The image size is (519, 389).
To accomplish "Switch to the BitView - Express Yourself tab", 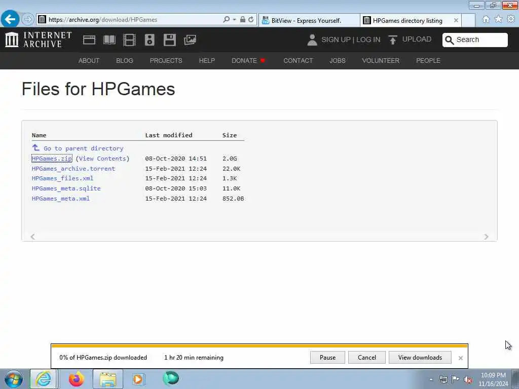I will pos(309,20).
